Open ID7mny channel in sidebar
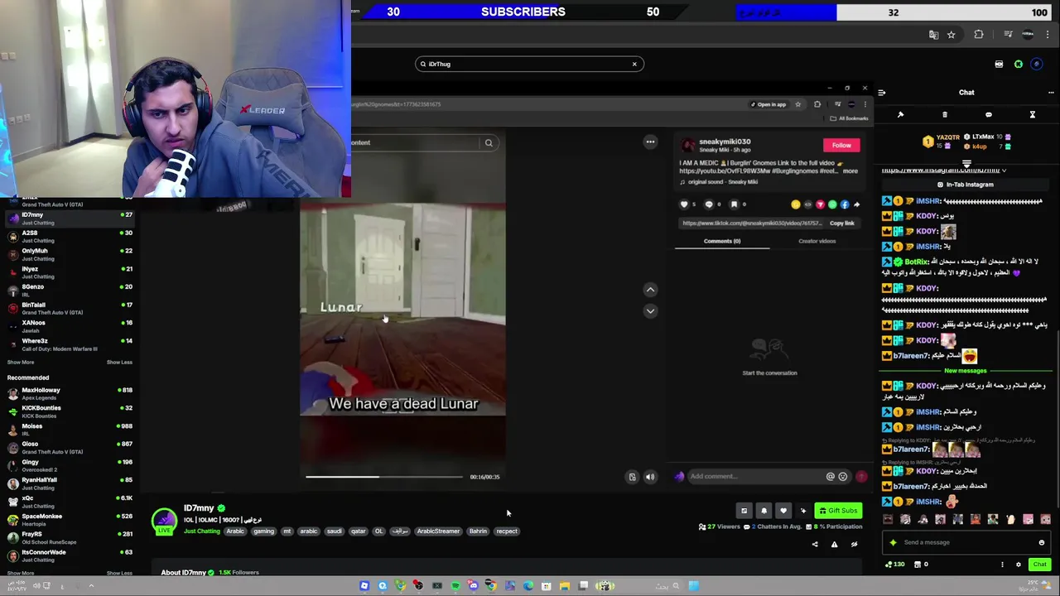 [x=70, y=219]
